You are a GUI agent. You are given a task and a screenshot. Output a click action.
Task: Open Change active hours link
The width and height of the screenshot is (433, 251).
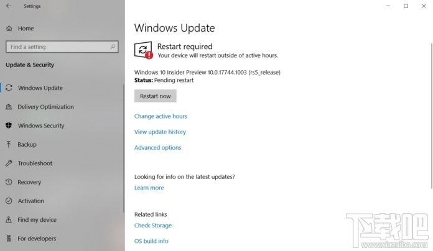tap(161, 116)
